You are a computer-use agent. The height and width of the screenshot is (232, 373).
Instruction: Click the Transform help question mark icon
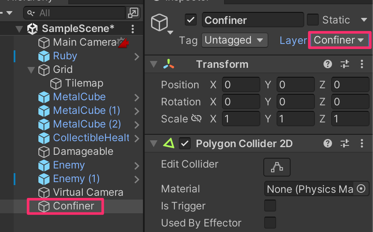[x=328, y=64]
